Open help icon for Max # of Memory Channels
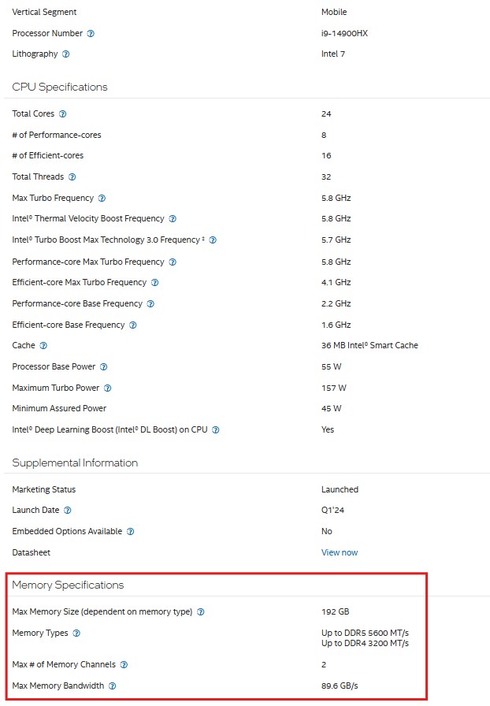Image resolution: width=490 pixels, height=706 pixels. tap(124, 664)
